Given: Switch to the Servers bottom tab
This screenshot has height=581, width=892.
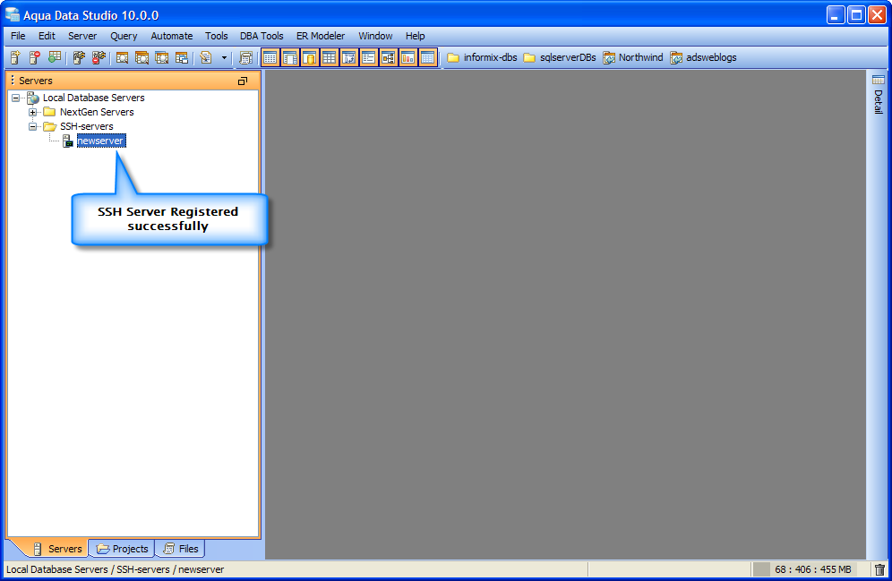Looking at the screenshot, I should pyautogui.click(x=57, y=549).
